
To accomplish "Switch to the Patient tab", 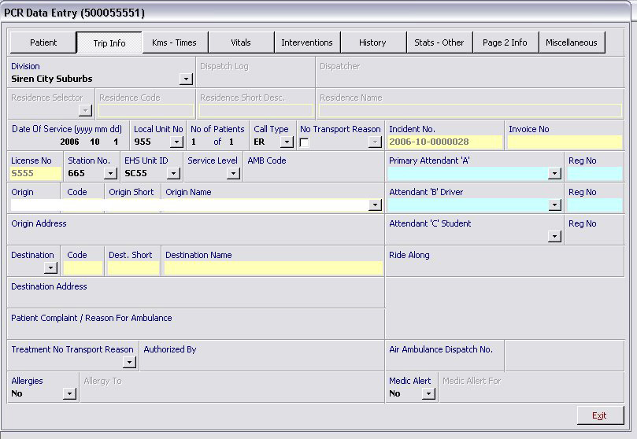I will (43, 42).
